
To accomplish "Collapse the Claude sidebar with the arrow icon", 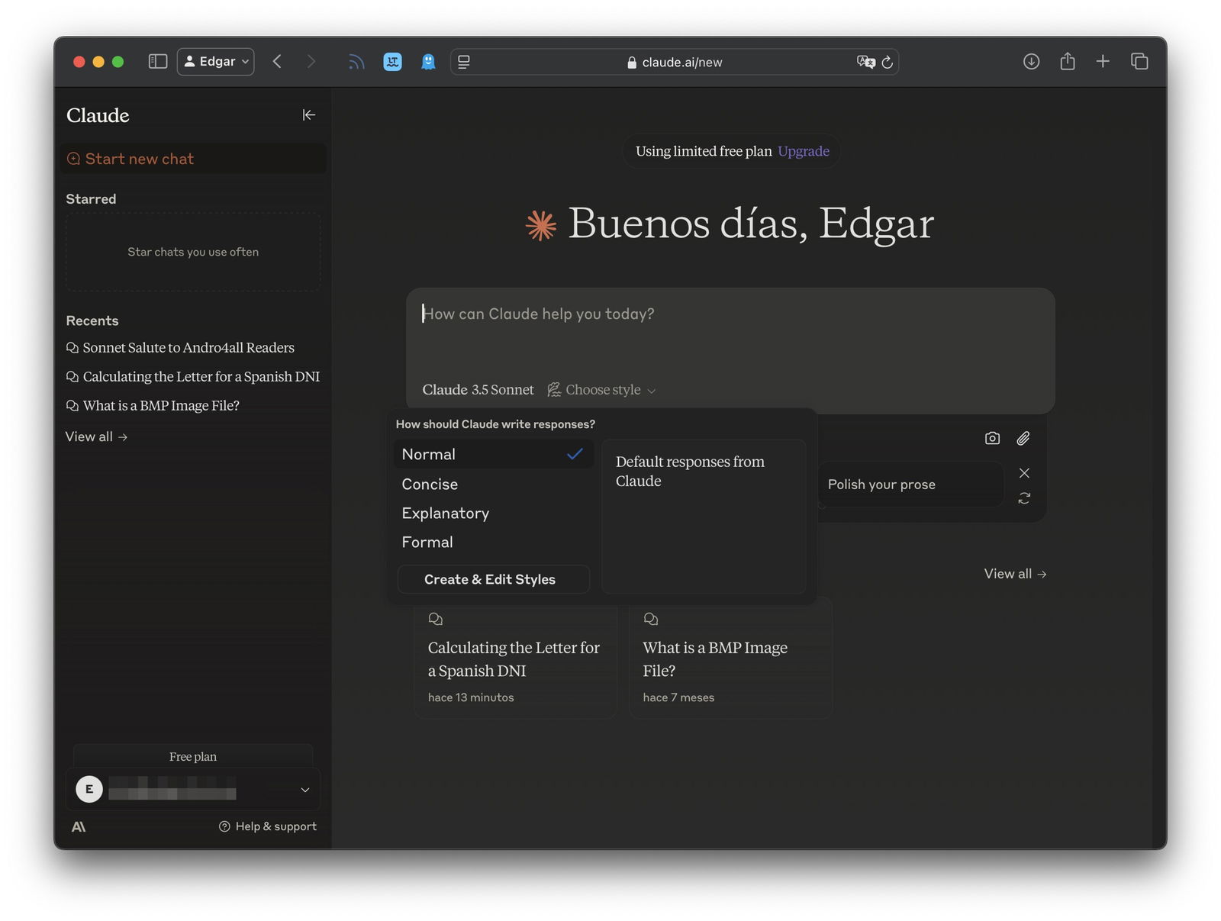I will point(308,115).
